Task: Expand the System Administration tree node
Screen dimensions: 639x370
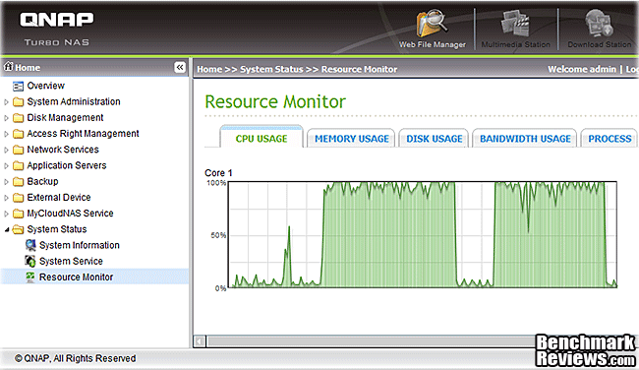Action: coord(6,102)
